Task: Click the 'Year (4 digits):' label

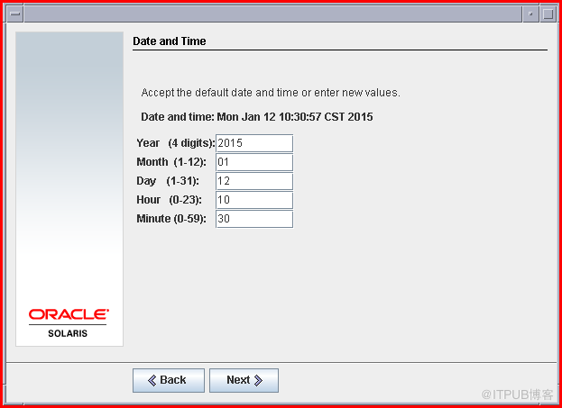Action: pos(176,143)
